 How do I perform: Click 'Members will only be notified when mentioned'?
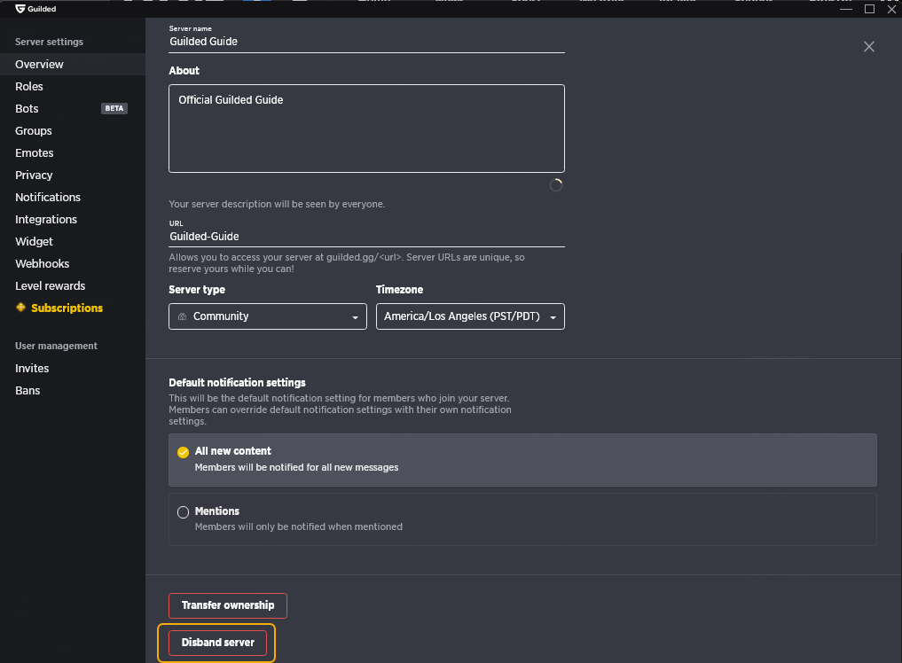299,526
